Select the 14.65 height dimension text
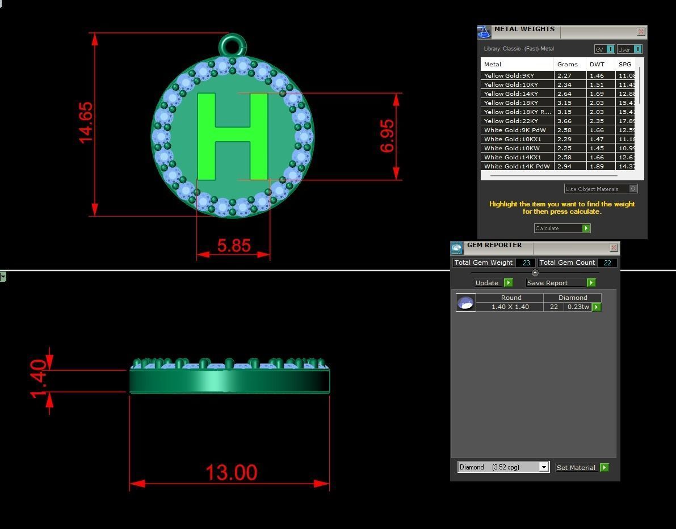This screenshot has height=529, width=676. point(85,122)
